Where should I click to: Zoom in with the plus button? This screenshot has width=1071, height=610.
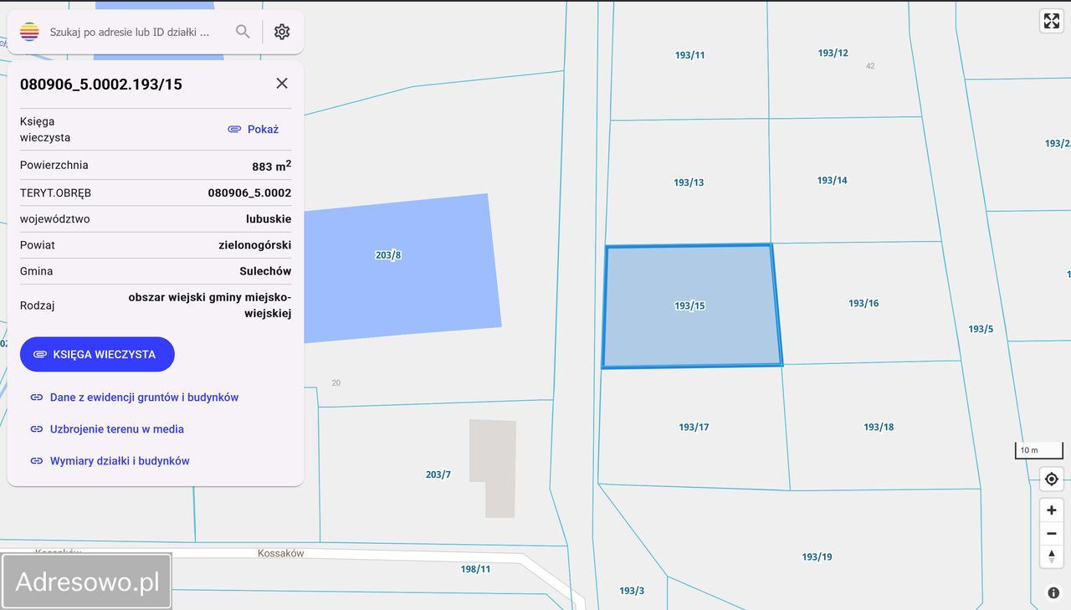1052,510
